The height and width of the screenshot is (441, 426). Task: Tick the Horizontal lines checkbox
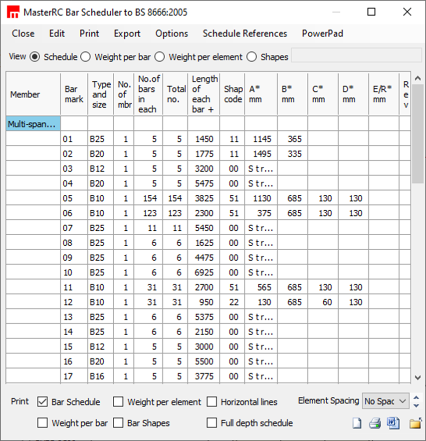212,402
